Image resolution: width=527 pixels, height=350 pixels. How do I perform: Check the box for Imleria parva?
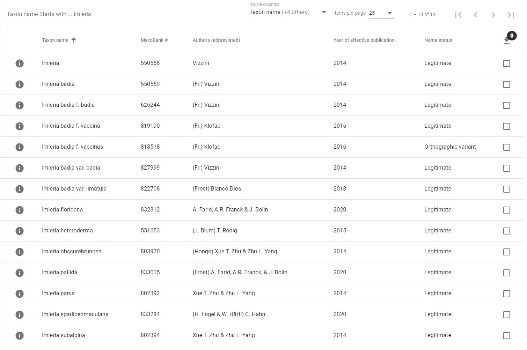coord(506,294)
